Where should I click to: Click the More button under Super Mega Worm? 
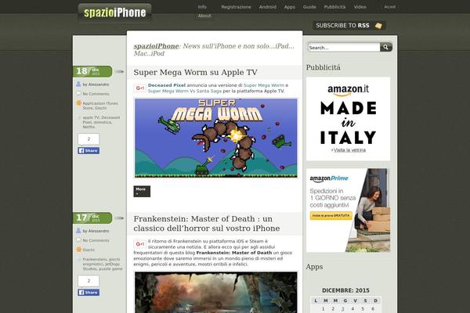click(x=142, y=192)
